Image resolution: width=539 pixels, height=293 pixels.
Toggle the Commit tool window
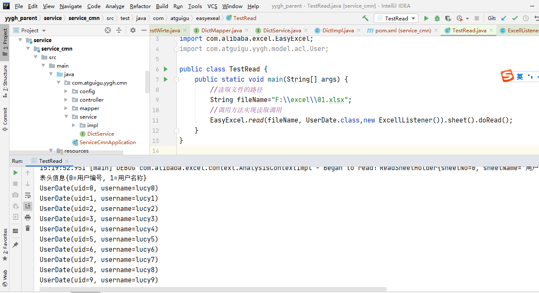click(x=5, y=119)
